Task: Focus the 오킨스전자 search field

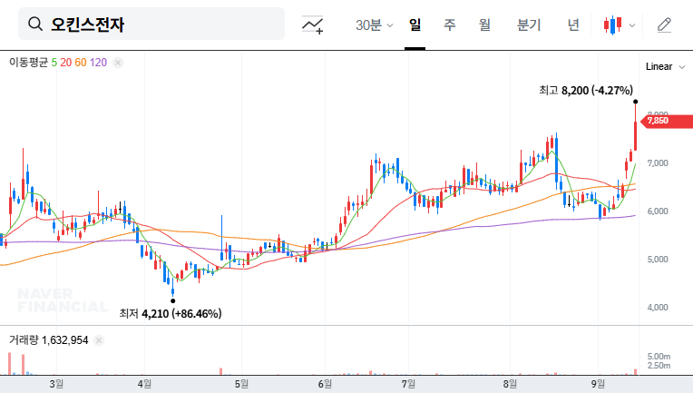Action: (151, 24)
